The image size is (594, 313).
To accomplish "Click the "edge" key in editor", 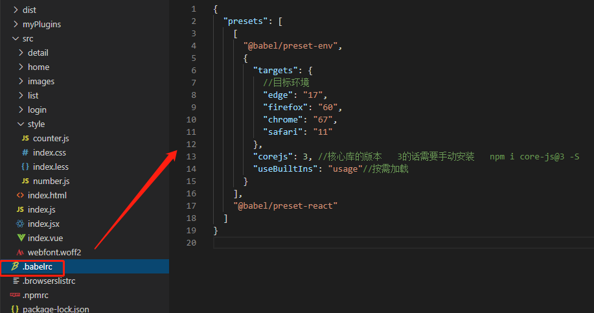I will pos(278,95).
